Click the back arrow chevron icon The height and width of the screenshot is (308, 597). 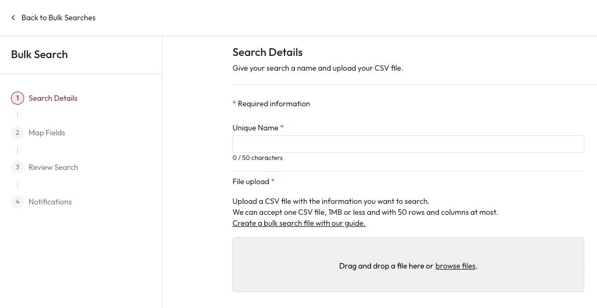click(13, 18)
